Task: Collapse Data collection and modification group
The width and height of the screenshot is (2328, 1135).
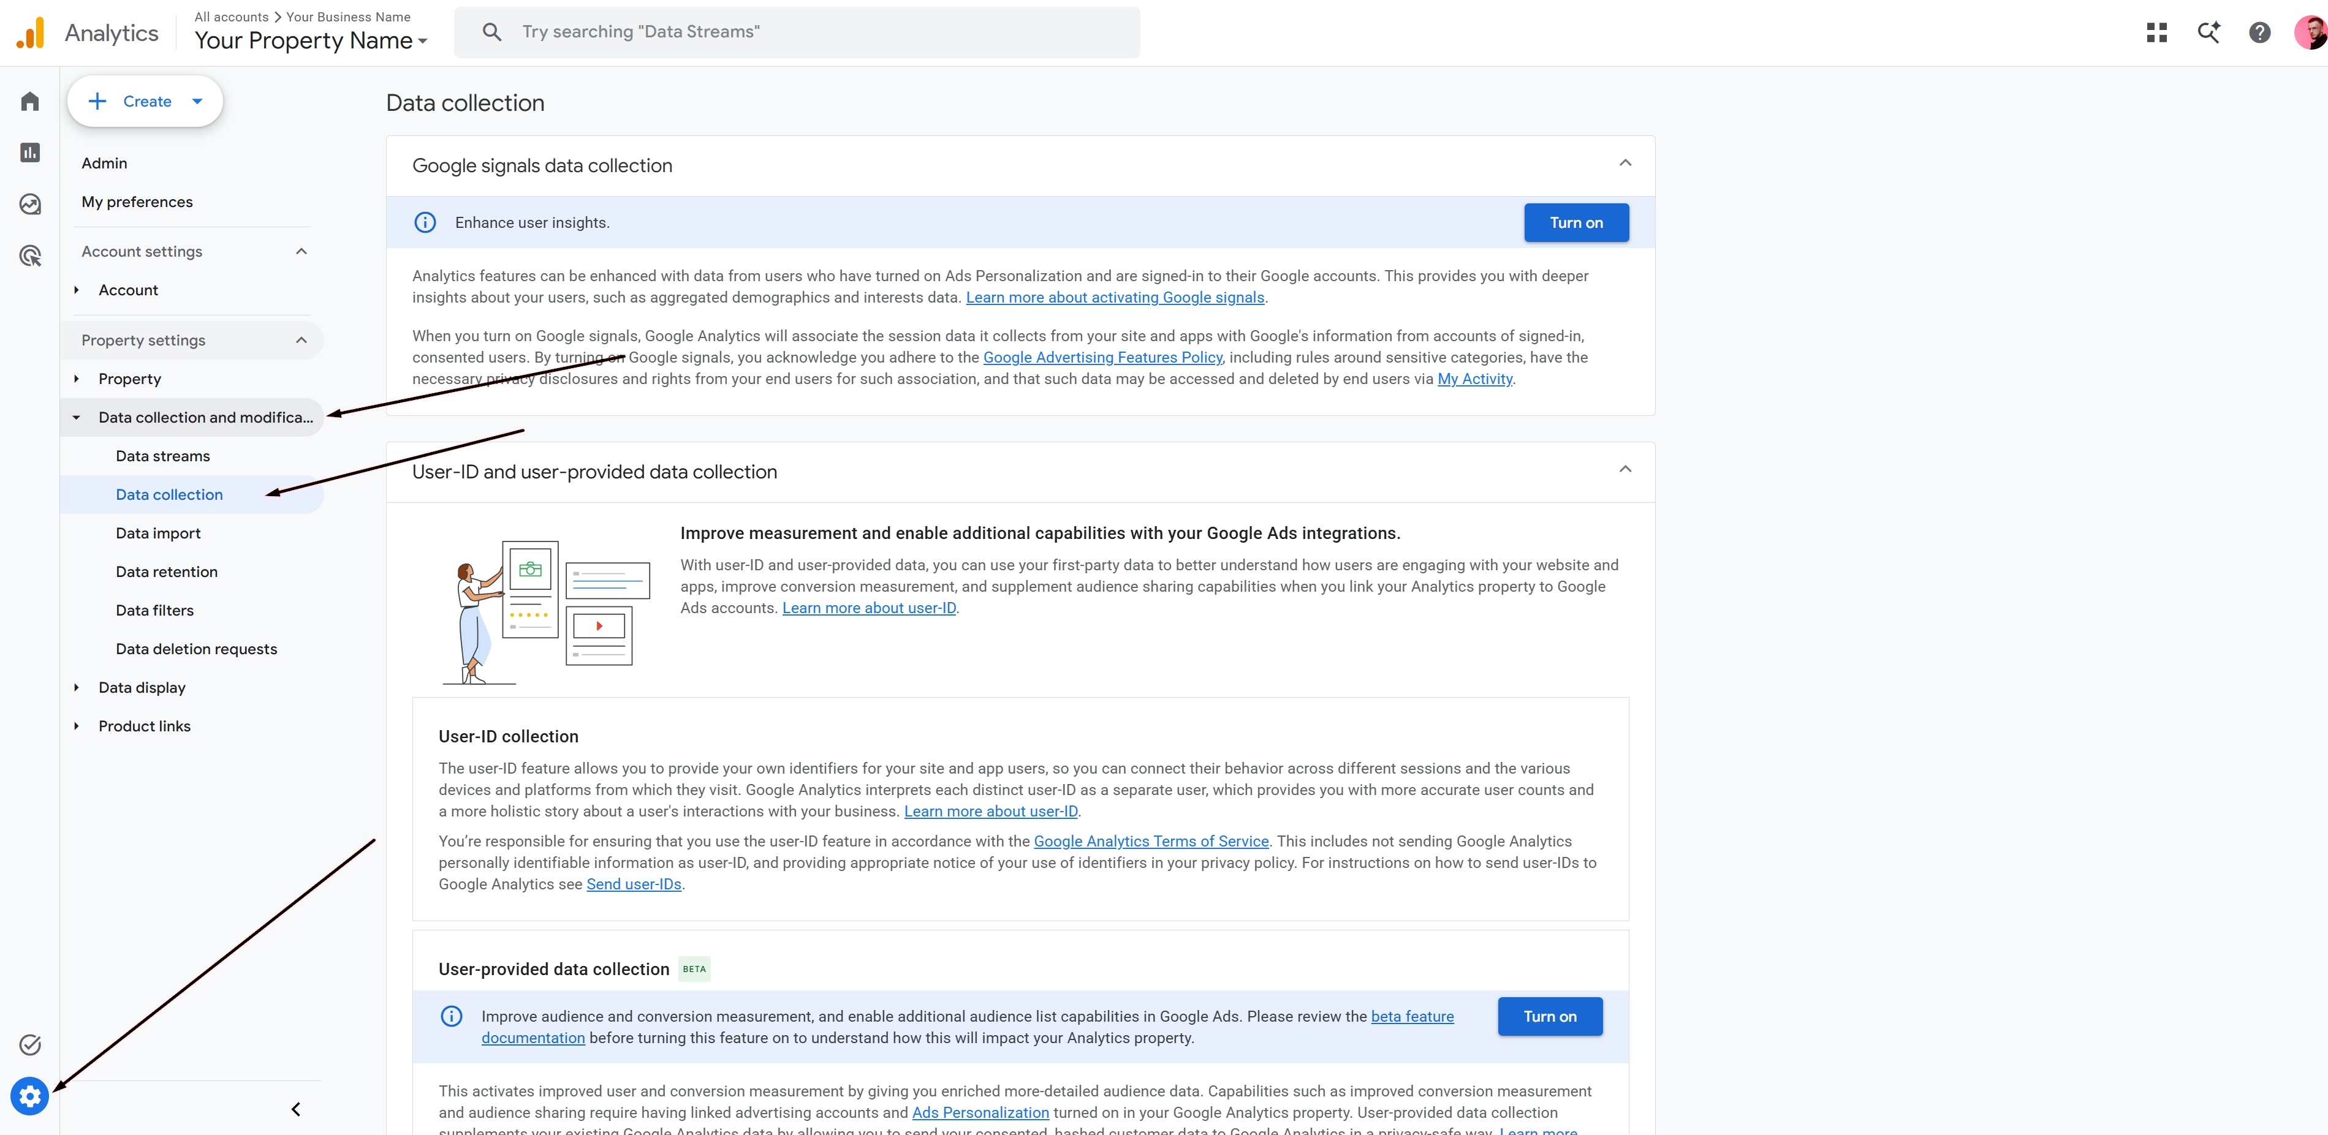Action: click(x=77, y=418)
